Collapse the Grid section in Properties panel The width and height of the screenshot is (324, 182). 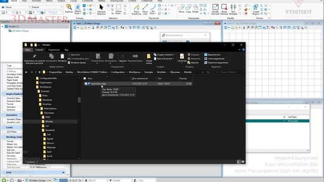(63, 172)
